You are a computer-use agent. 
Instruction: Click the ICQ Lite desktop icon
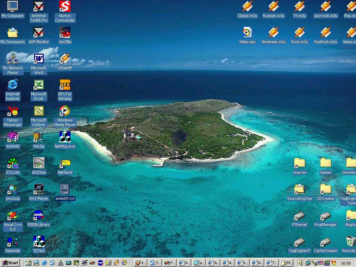(x=13, y=163)
